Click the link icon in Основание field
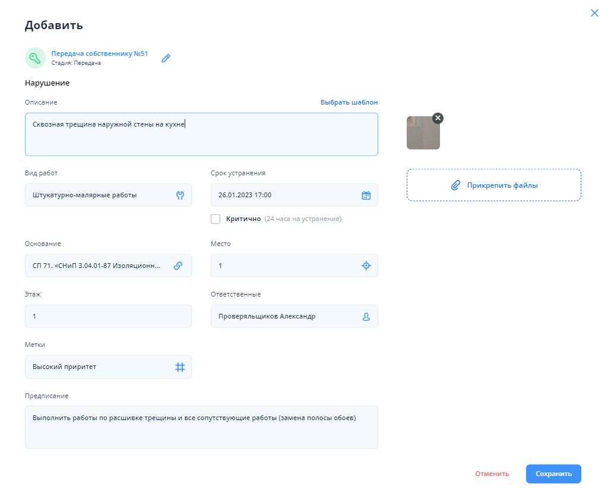Image resolution: width=608 pixels, height=495 pixels. tap(178, 266)
